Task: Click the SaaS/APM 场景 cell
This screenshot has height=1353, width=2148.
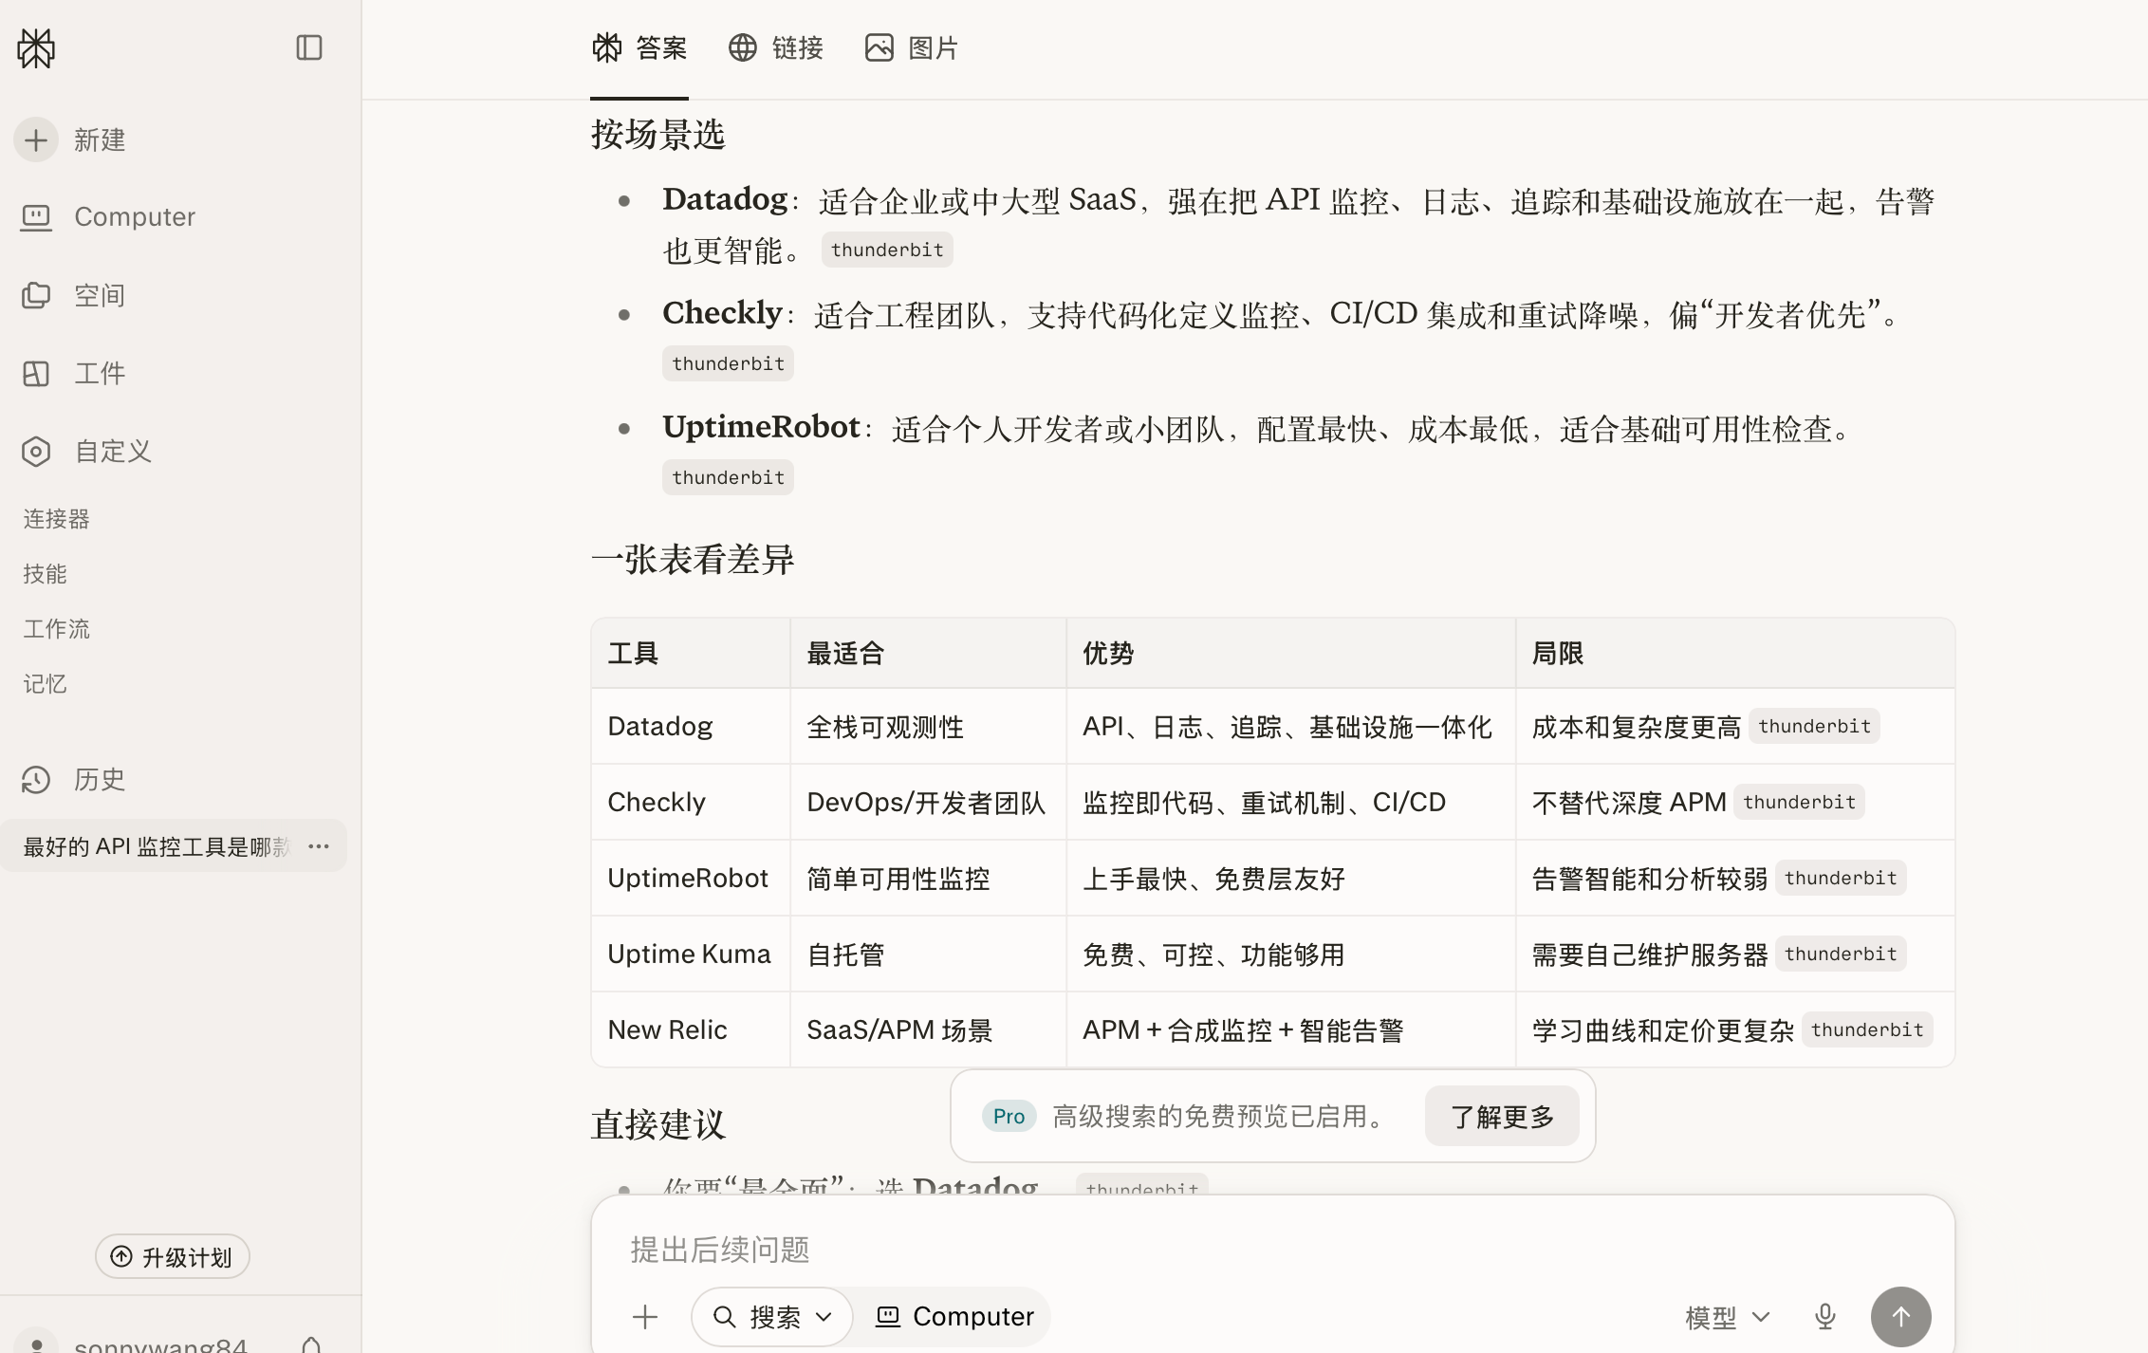Action: pyautogui.click(x=928, y=1030)
